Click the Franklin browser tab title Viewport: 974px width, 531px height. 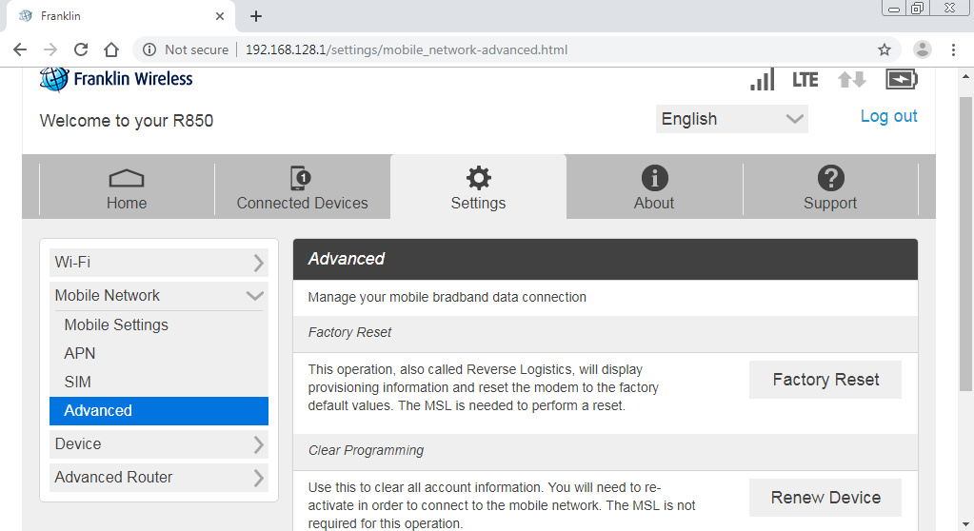click(61, 16)
